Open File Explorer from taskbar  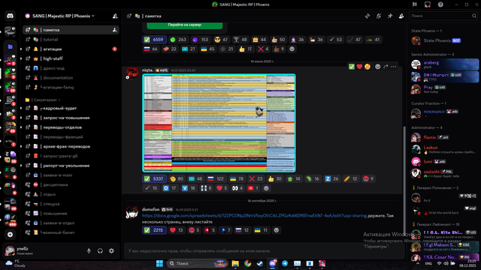235,263
